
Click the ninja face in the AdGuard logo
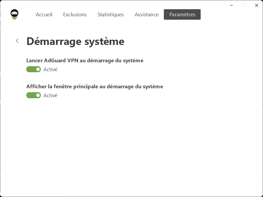click(x=14, y=13)
